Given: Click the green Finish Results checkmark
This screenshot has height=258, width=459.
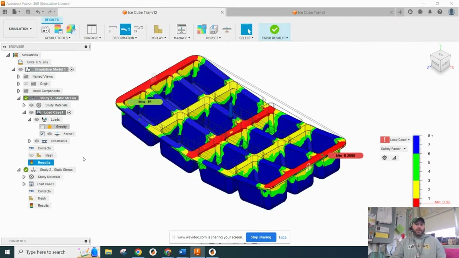Looking at the screenshot, I should [x=275, y=29].
